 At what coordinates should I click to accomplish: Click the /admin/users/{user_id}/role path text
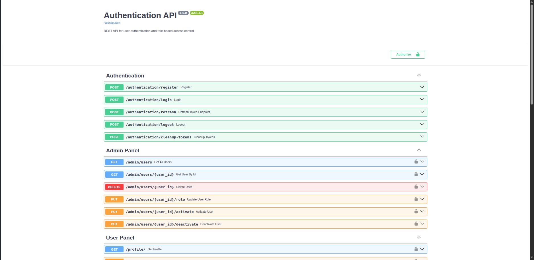coord(155,200)
